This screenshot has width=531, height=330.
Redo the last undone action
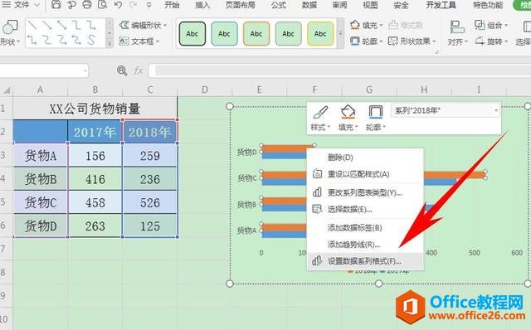click(133, 5)
